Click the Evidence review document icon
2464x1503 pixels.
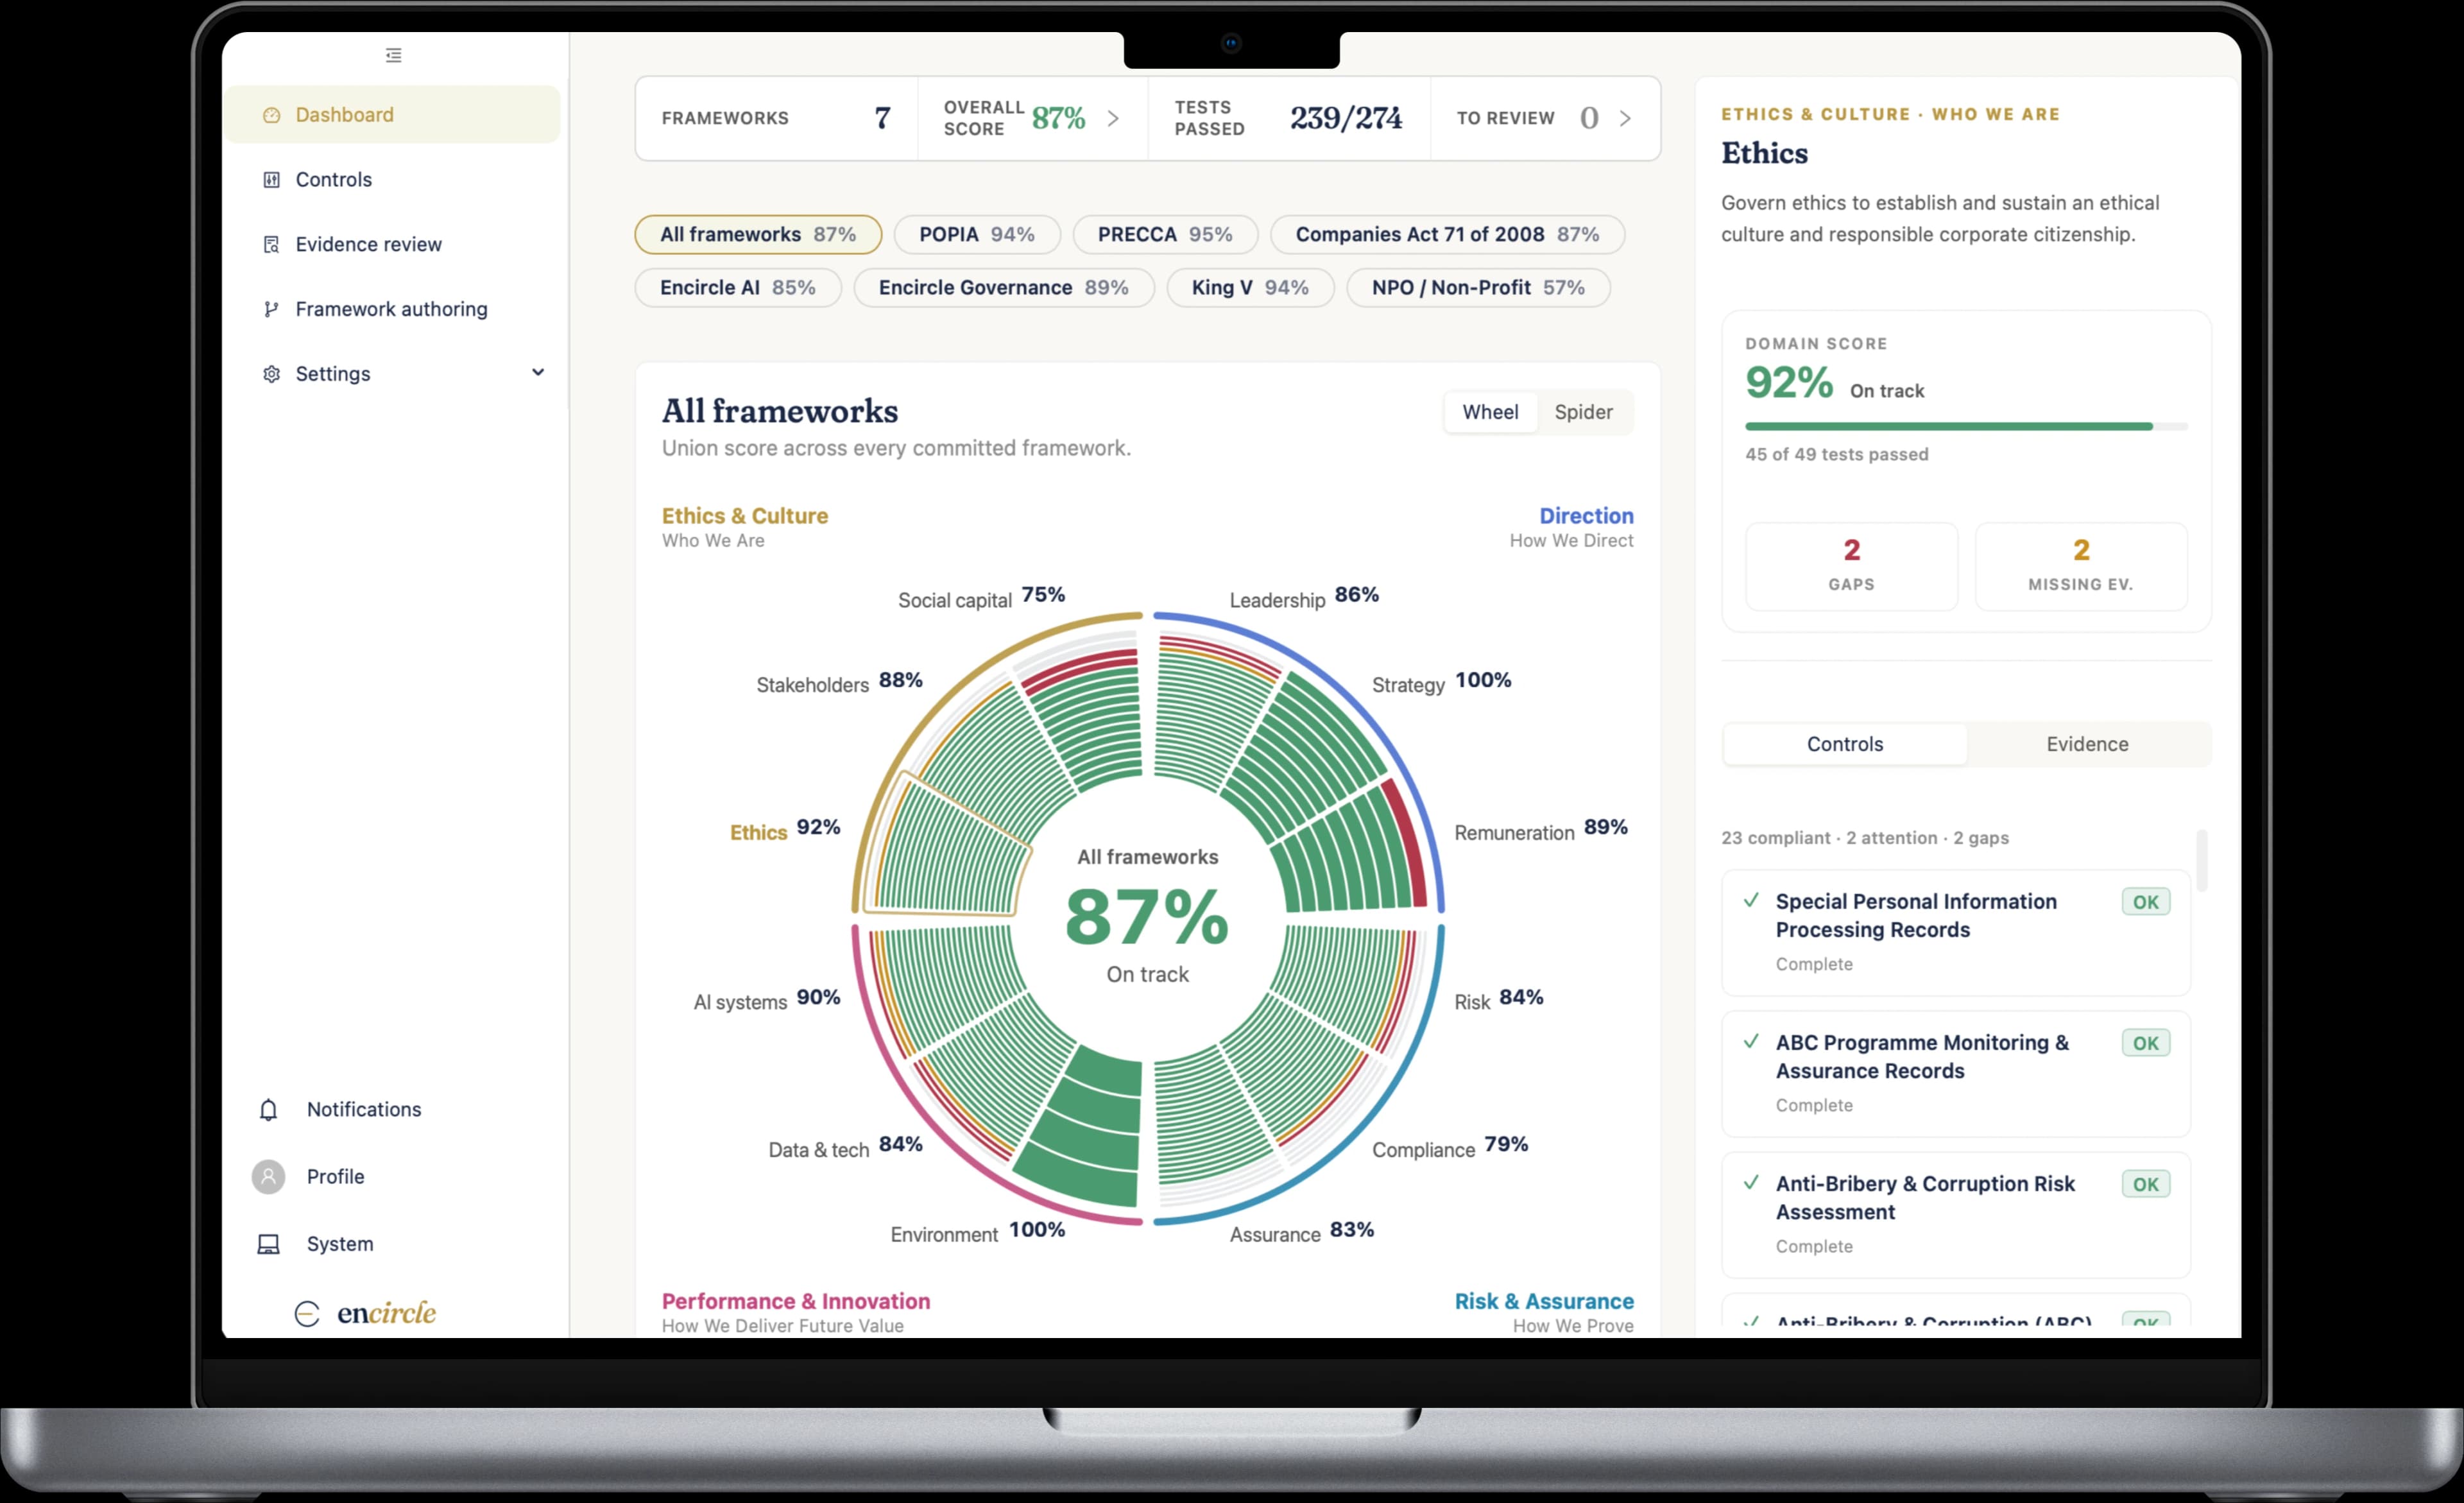click(271, 245)
